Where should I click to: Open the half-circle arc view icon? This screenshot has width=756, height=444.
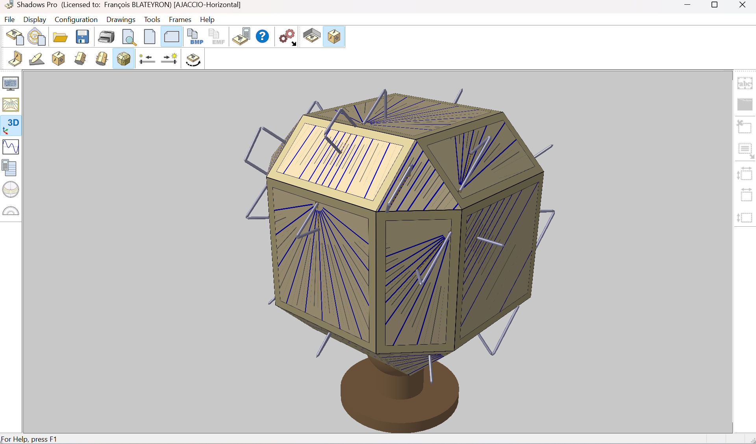coord(11,211)
